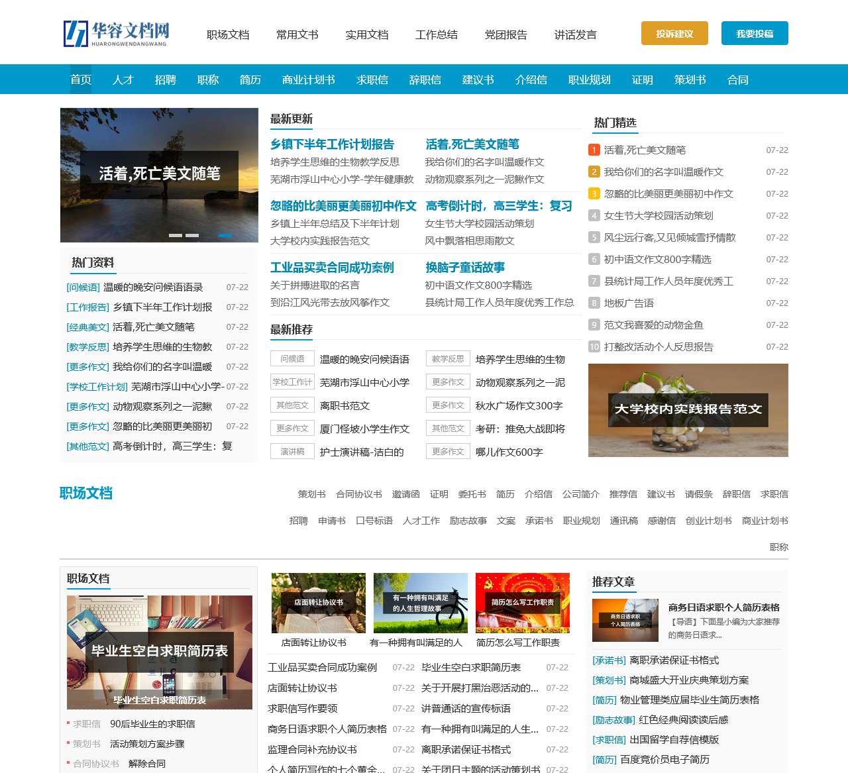Open 讲普通话的宣传标语 link
Screen dimensions: 848x773
tap(466, 709)
